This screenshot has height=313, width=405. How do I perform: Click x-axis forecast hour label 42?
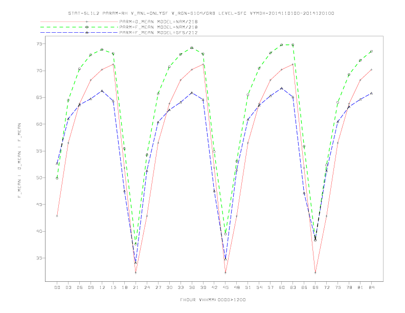214,287
